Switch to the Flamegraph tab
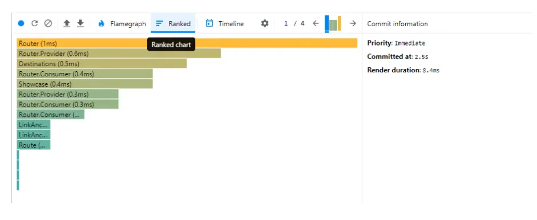Viewport: 537px width, 220px height. click(x=122, y=23)
